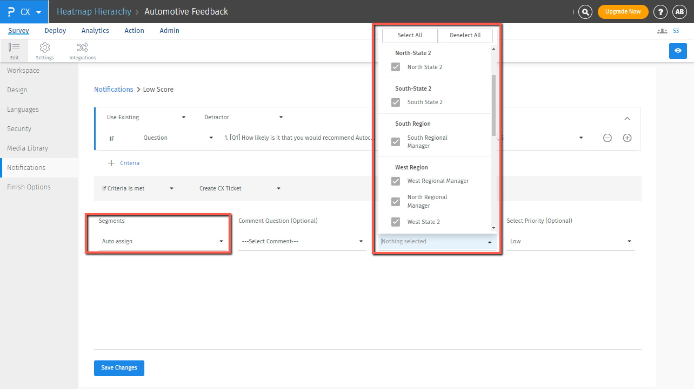Click the Upgrade Now button
Viewport: 694px width, 389px height.
tap(623, 12)
